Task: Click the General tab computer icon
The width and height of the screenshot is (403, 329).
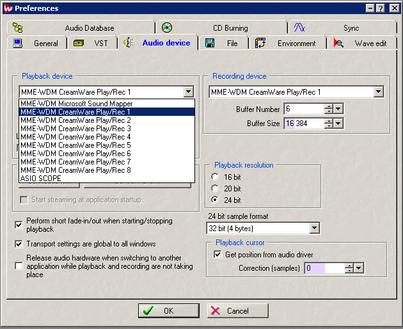Action: (x=18, y=44)
